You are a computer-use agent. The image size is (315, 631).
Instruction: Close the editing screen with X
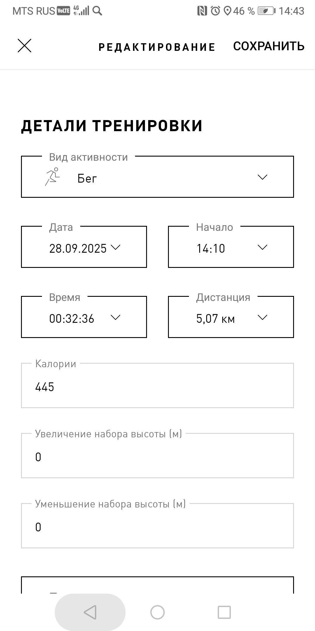coord(24,46)
